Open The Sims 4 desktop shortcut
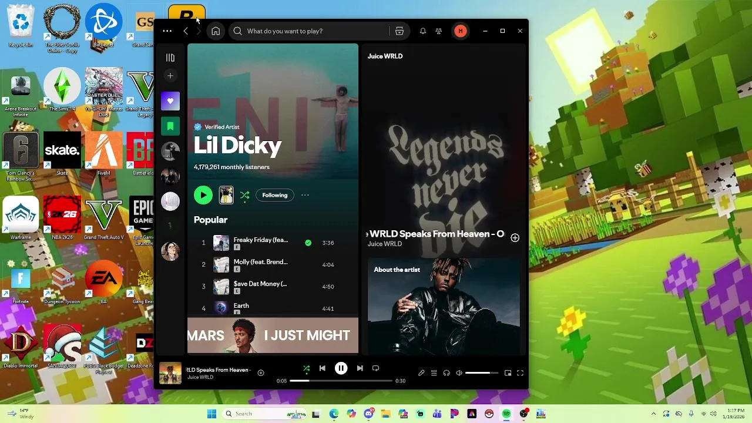Screen dimensions: 752x423 tap(62, 90)
